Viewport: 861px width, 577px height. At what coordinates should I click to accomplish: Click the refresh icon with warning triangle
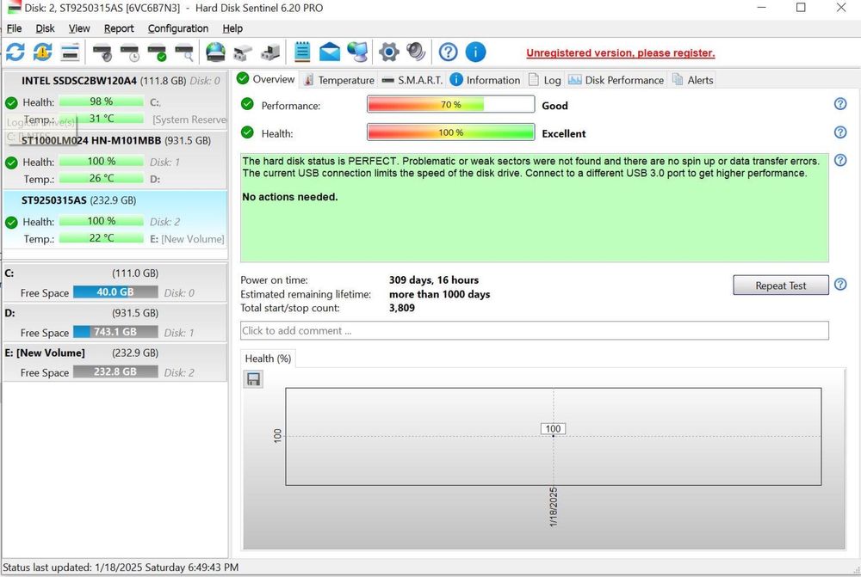43,52
